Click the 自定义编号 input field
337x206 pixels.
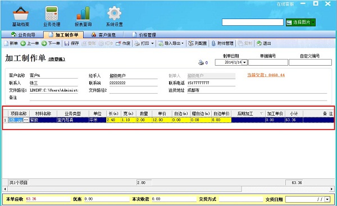coord(310,62)
